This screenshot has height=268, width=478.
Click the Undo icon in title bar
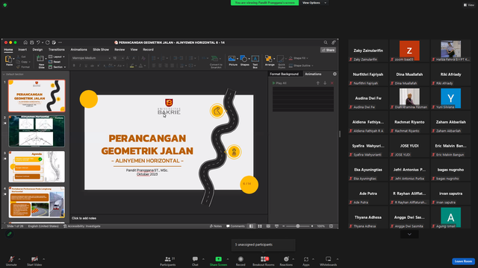[38, 42]
